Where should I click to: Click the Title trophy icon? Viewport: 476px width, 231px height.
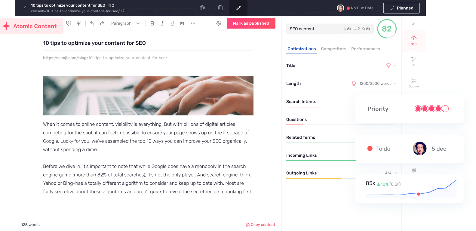tap(388, 66)
